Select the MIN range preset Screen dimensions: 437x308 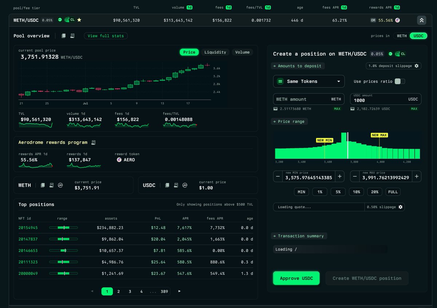301,192
